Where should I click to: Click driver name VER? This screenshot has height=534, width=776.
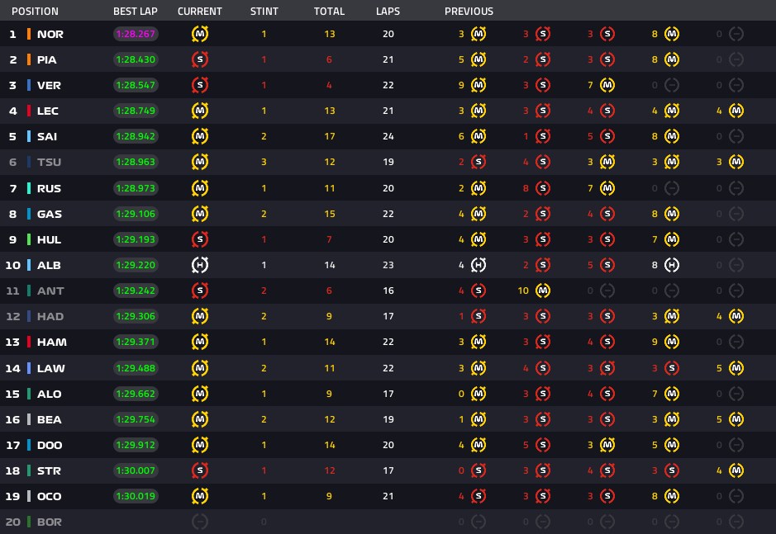click(x=49, y=85)
